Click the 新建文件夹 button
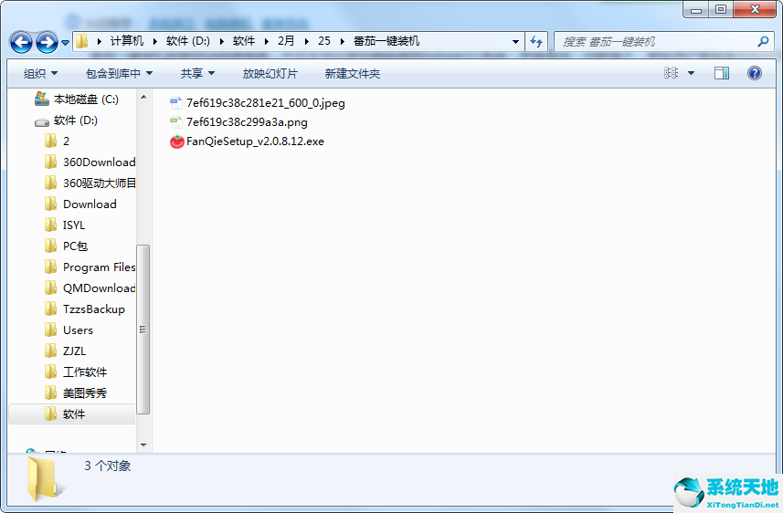Viewport: 783px width, 513px height. pos(353,73)
